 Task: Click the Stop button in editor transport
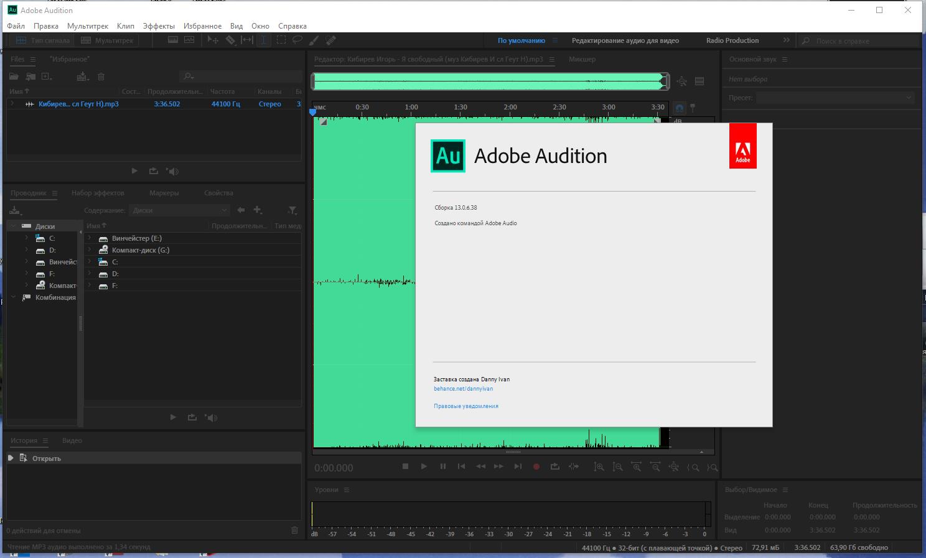[x=405, y=467]
